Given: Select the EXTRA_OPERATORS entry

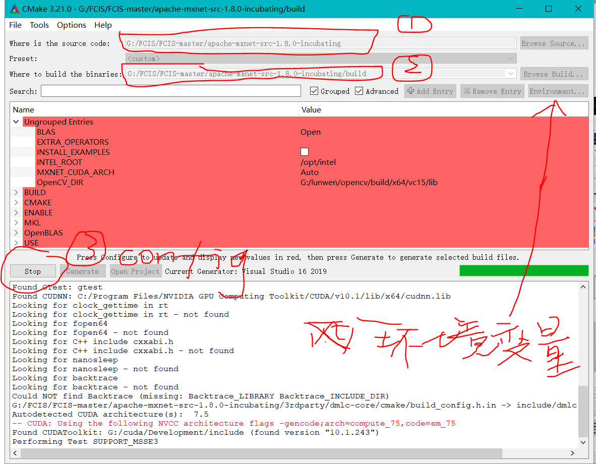Looking at the screenshot, I should pyautogui.click(x=73, y=142).
